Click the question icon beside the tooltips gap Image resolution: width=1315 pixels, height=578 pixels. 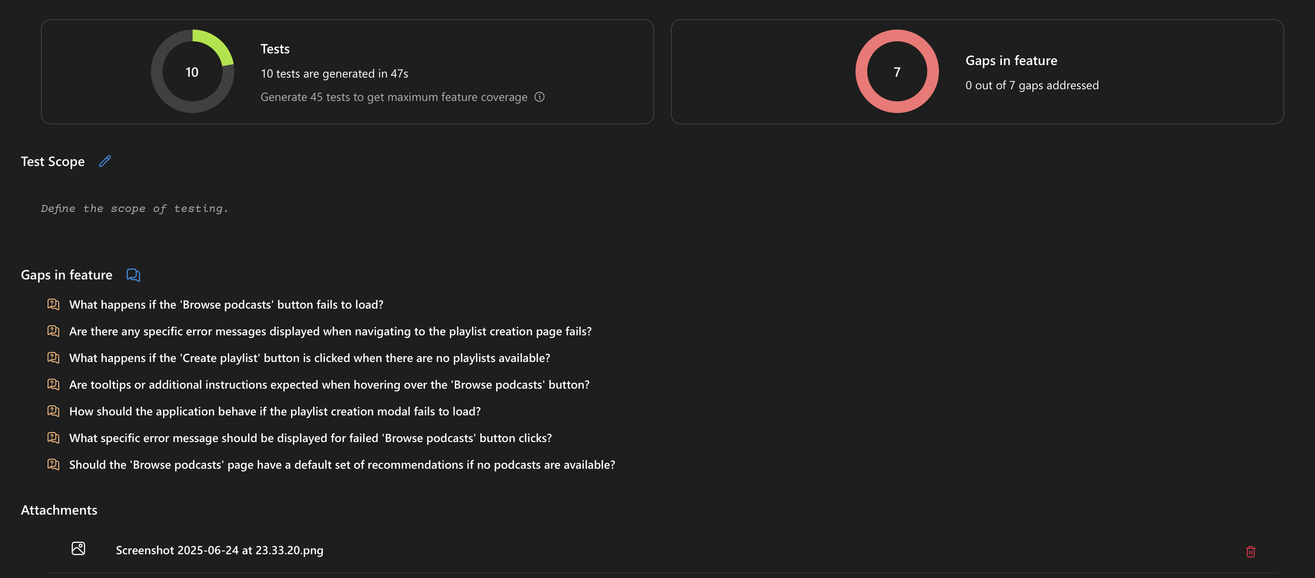coord(53,384)
